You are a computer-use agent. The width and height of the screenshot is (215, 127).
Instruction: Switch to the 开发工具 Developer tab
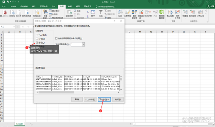88,6
